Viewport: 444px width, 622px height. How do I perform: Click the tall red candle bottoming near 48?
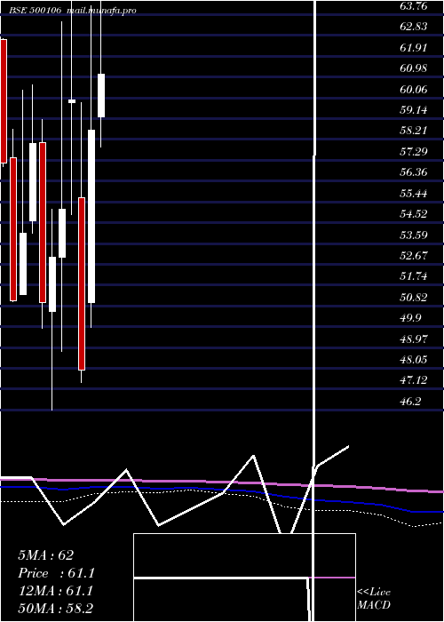[82, 283]
